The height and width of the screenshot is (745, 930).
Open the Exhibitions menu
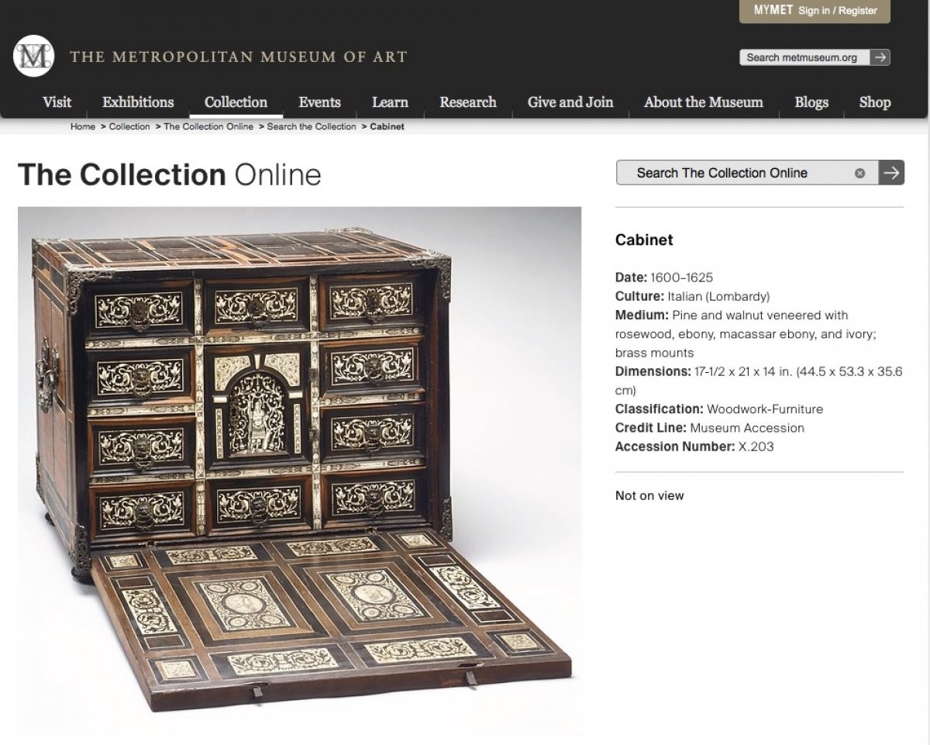click(x=138, y=102)
